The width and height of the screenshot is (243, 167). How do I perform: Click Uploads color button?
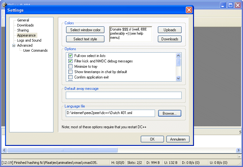(x=170, y=30)
